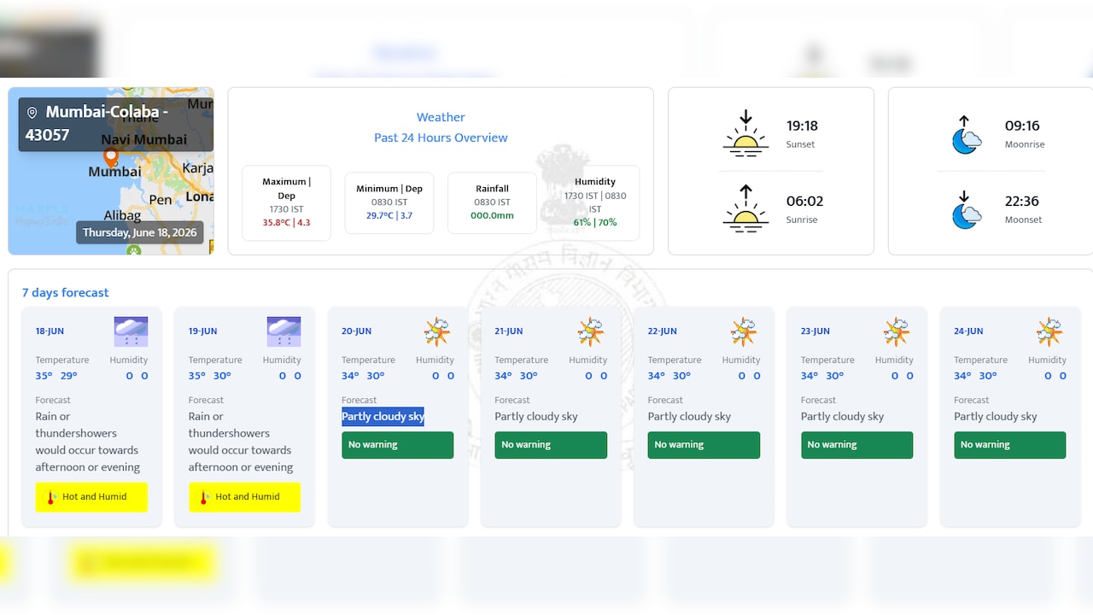Click the sunrise icon with the up arrow
Screen dimensions: 1093x615
(x=745, y=208)
